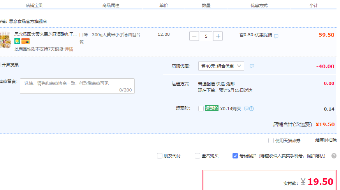
Task: Open the 思念汤圆 product thumbnail
Action: tap(5, 40)
